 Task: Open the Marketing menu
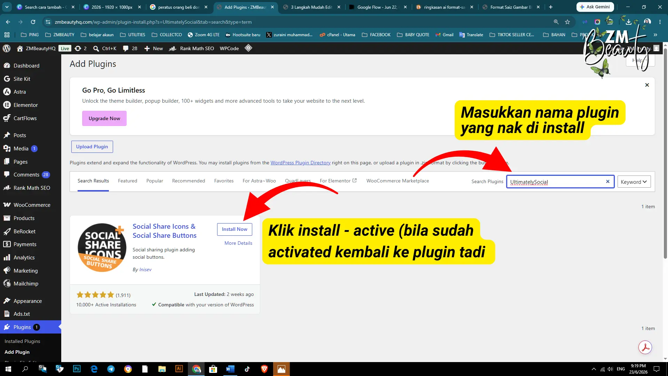click(25, 271)
